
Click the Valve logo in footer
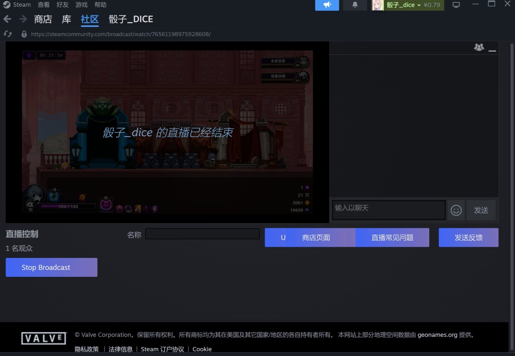click(43, 338)
